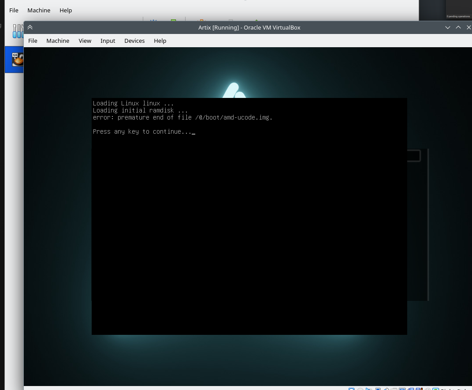The height and width of the screenshot is (390, 472).
Task: Click the '0 pending operations' label
Action: pos(458,16)
